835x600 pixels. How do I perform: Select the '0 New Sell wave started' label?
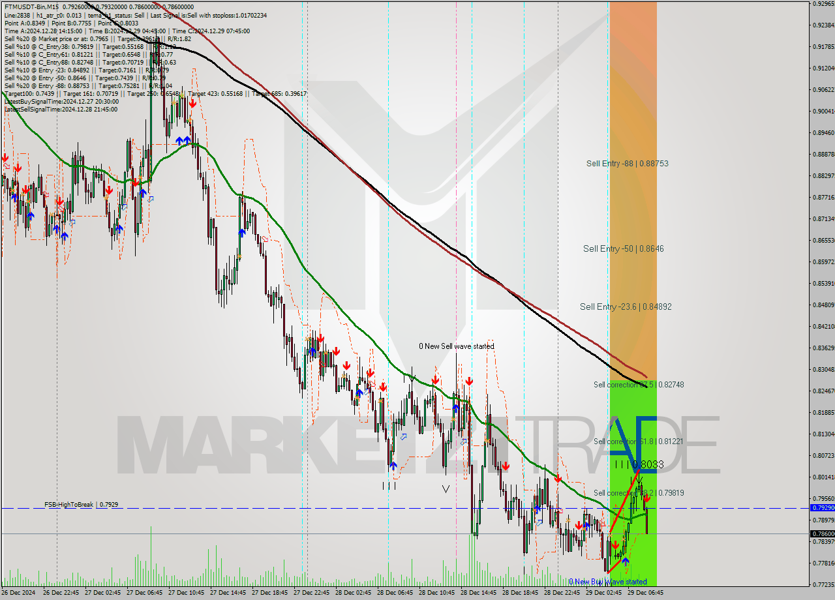pos(457,346)
